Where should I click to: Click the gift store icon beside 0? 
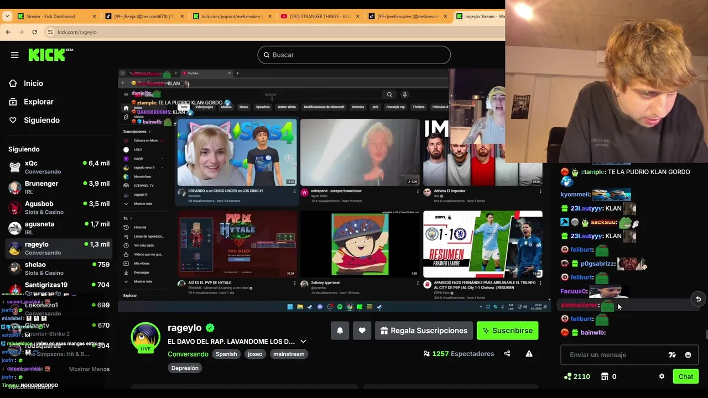tap(605, 376)
